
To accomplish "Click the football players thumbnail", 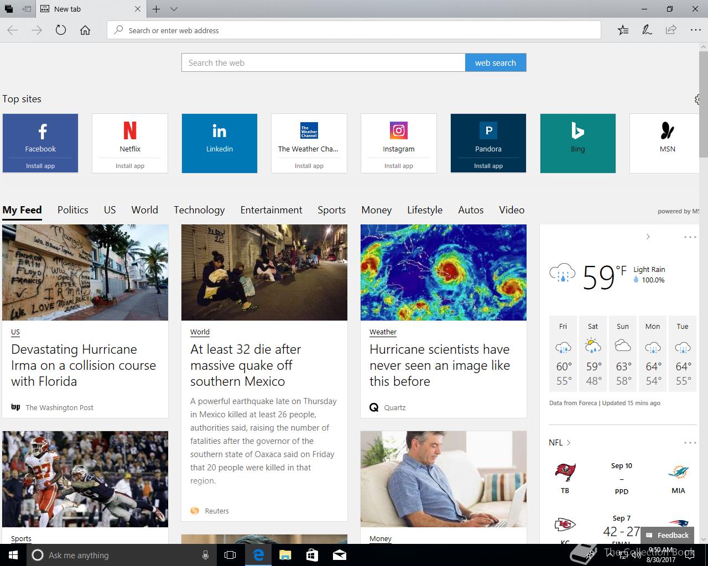I will (x=85, y=479).
